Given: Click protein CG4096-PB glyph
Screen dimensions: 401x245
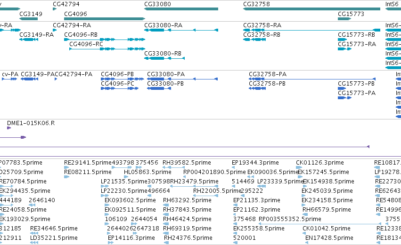Looking at the screenshot, I should pyautogui.click(x=122, y=79).
